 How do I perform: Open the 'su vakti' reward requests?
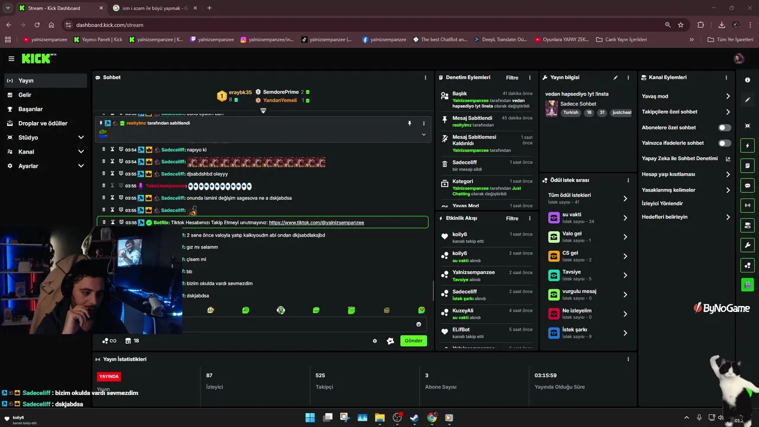point(588,218)
